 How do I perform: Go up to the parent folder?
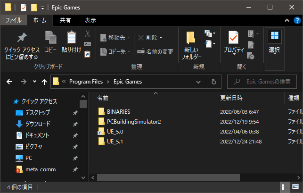44,82
